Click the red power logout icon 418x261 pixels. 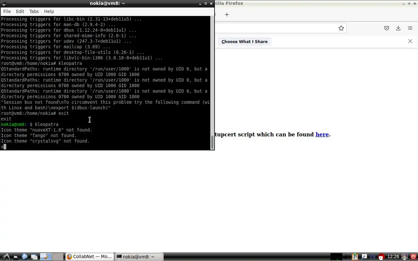(413, 257)
